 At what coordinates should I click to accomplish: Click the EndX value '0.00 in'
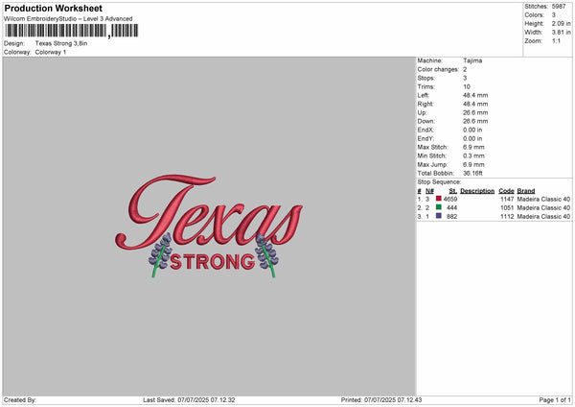[x=472, y=130]
